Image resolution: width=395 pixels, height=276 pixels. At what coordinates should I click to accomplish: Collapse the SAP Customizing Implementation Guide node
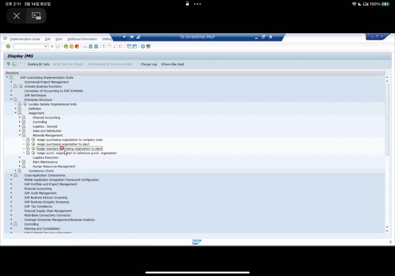pyautogui.click(x=7, y=77)
